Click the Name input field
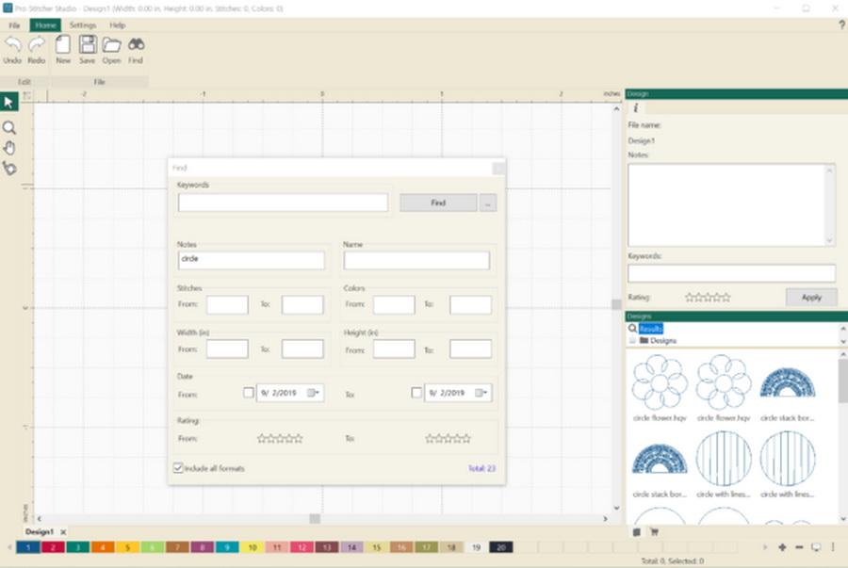 click(x=416, y=260)
